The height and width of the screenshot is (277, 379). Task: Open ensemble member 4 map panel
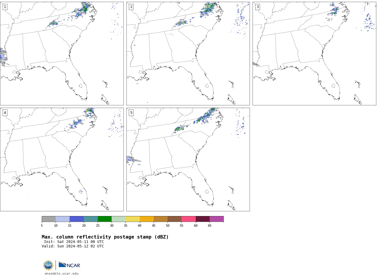click(62, 160)
